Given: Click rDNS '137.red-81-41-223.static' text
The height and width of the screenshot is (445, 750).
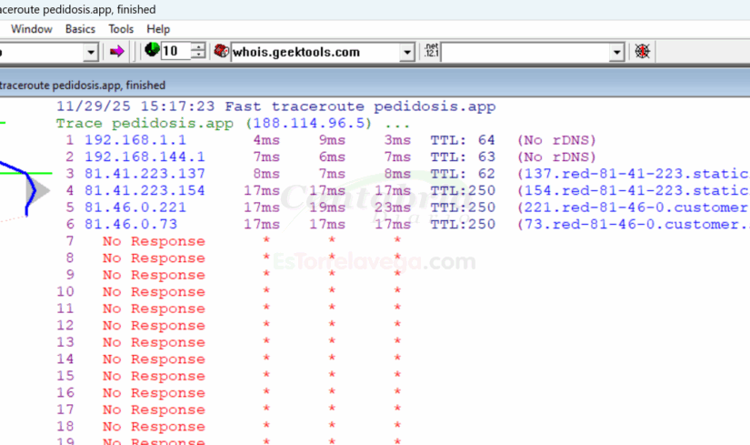Looking at the screenshot, I should coord(636,174).
